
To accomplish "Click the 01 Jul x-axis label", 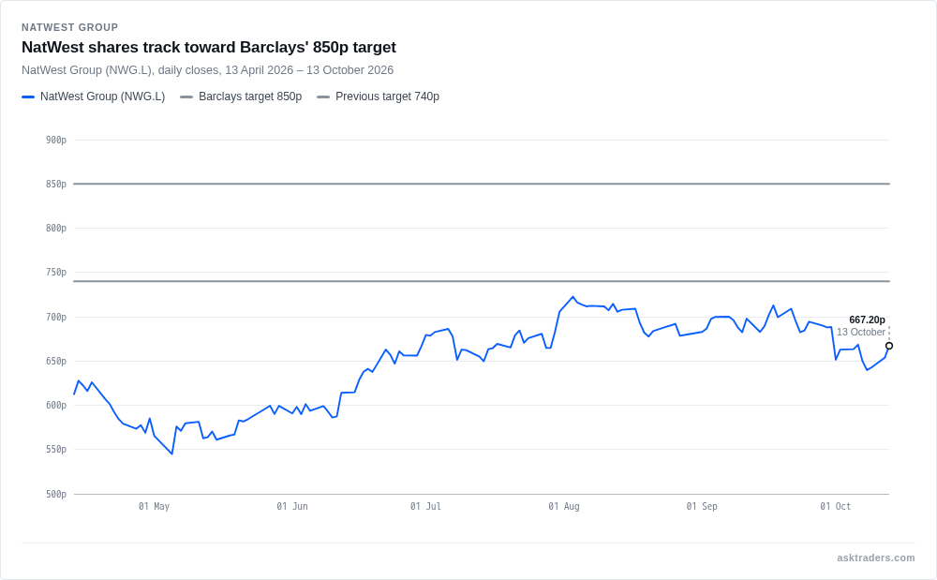I will click(x=425, y=507).
